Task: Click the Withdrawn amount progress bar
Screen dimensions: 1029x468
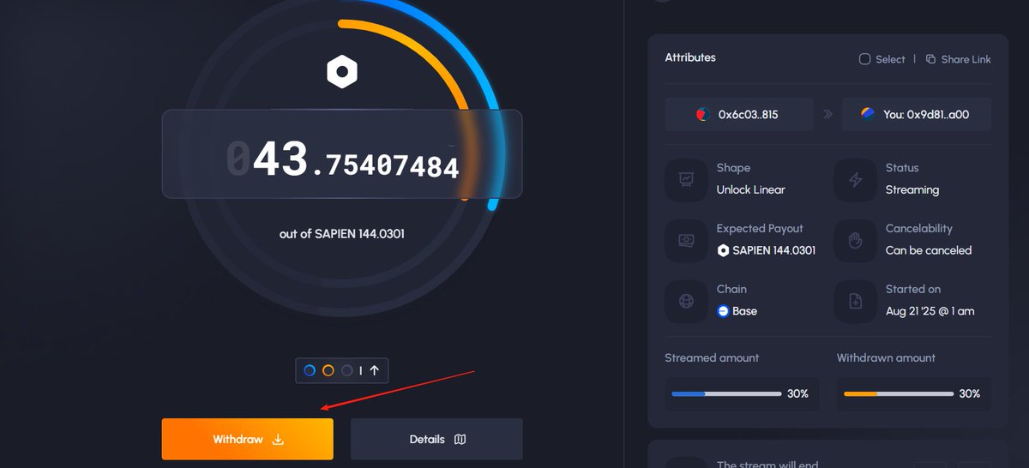Action: pyautogui.click(x=899, y=394)
